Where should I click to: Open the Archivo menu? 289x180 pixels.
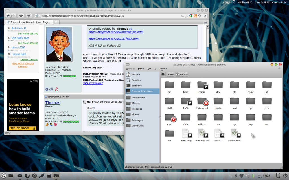click(130, 69)
